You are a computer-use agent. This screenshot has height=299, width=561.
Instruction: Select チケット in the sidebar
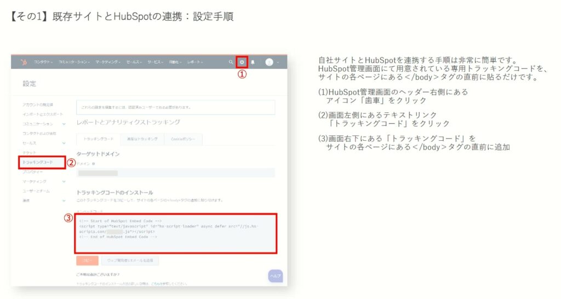30,153
